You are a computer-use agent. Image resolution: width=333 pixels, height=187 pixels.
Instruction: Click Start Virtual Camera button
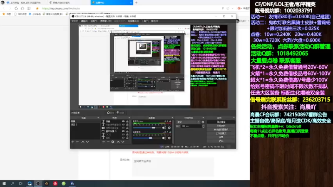pyautogui.click(x=221, y=130)
